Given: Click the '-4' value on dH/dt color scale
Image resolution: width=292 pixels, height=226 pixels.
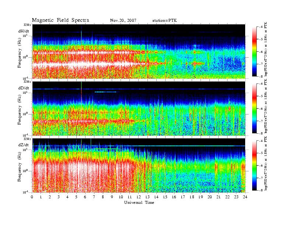Looking at the screenshot, I should [261, 27].
